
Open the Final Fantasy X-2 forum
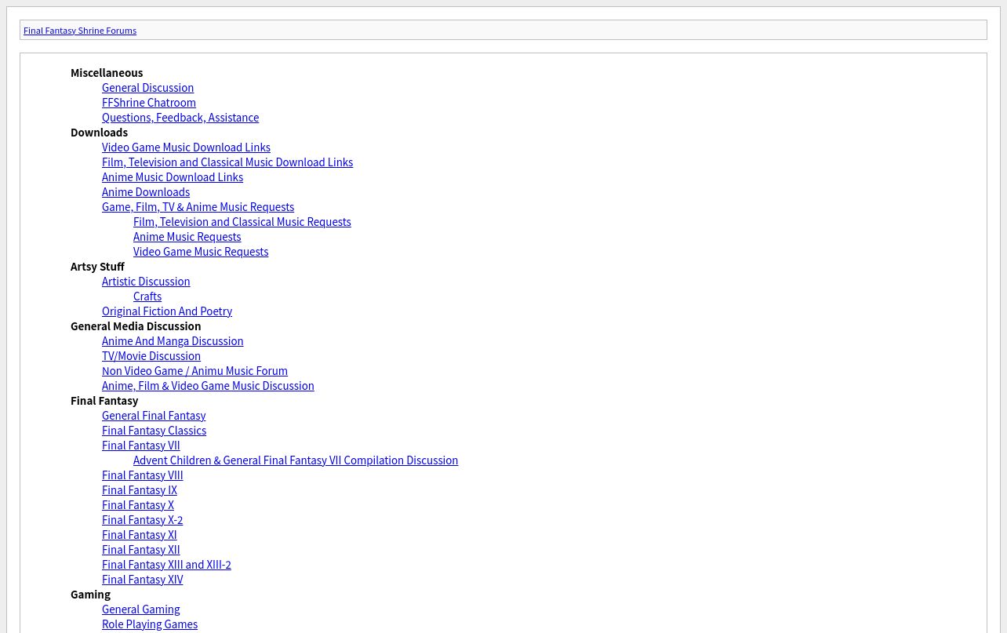(142, 520)
